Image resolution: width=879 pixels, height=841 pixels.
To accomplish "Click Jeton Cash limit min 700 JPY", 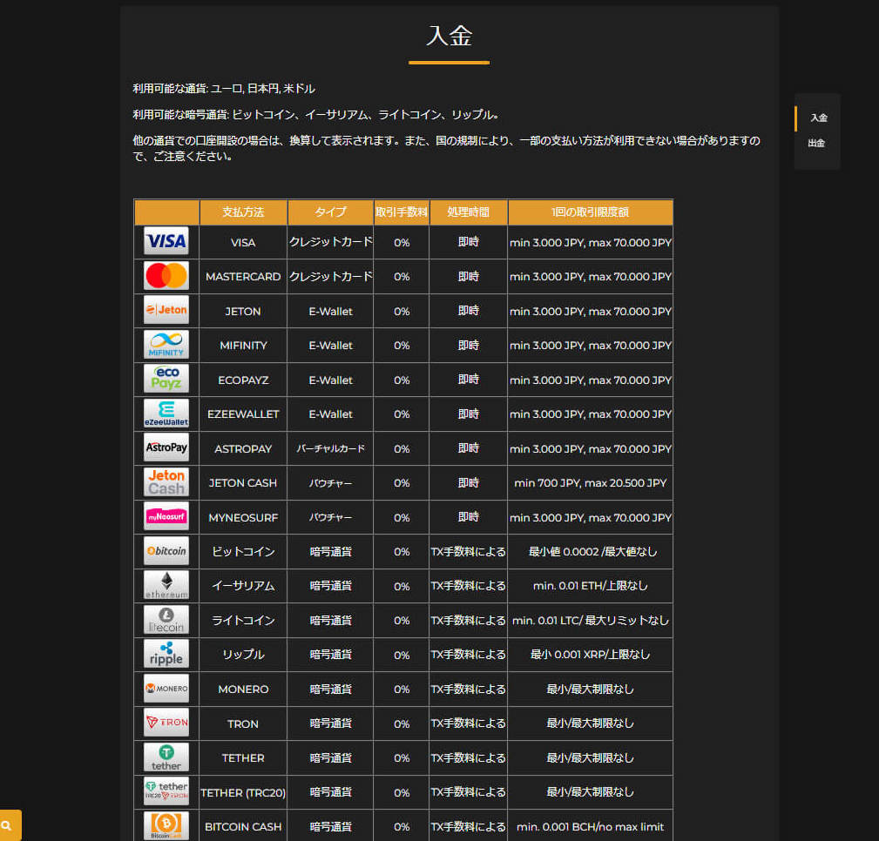I will (x=590, y=483).
